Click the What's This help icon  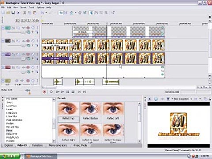click(x=113, y=13)
